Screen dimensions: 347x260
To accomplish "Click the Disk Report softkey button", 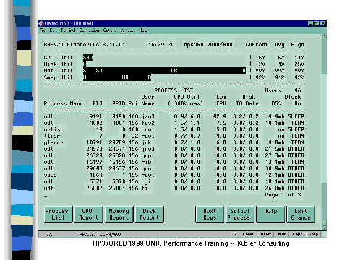I will [x=150, y=214].
